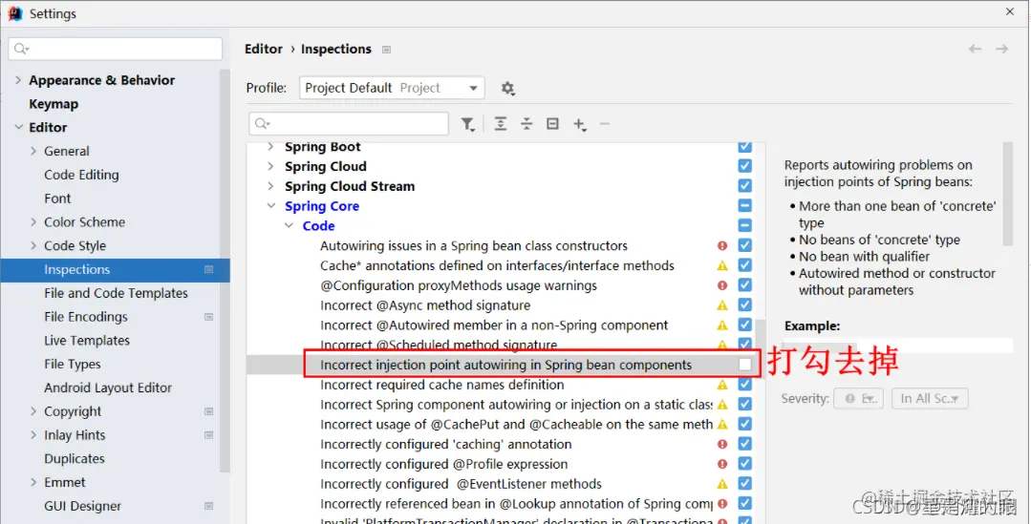Click the settings tree sidebar scrollbar
The height and width of the screenshot is (524, 1031).
point(225,270)
